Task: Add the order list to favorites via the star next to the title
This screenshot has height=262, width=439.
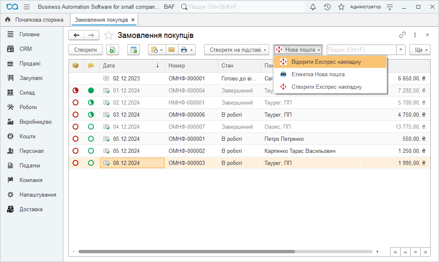Action: pyautogui.click(x=108, y=35)
